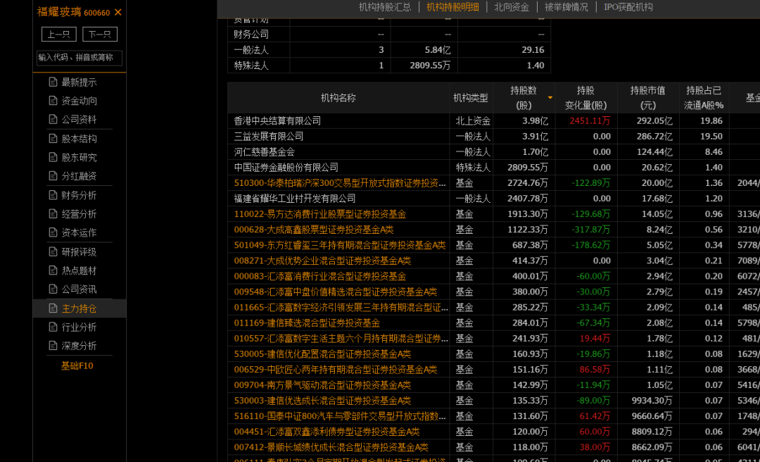Select 河仁慈善基金会 row name
The width and height of the screenshot is (760, 462).
(x=264, y=152)
